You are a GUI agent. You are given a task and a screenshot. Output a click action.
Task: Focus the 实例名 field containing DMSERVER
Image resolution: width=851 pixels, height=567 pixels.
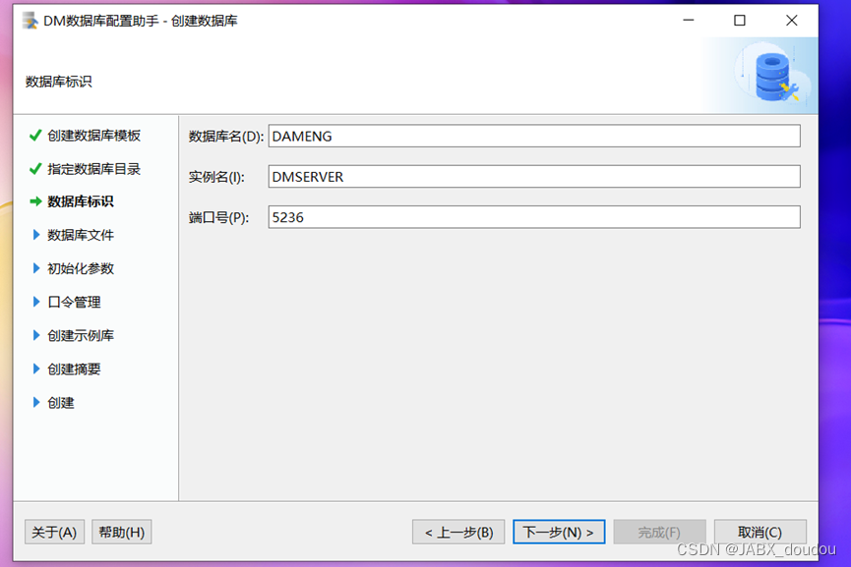pyautogui.click(x=534, y=177)
